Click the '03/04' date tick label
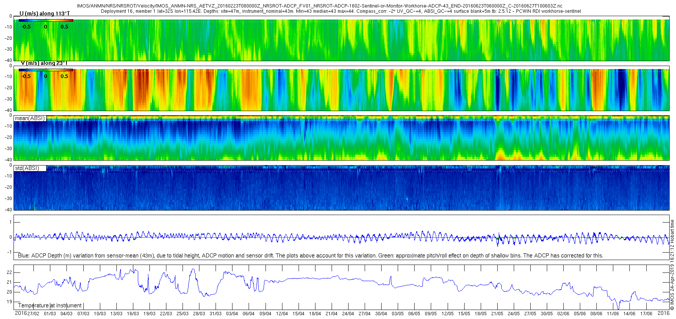The width and height of the screenshot is (676, 319). click(232, 314)
